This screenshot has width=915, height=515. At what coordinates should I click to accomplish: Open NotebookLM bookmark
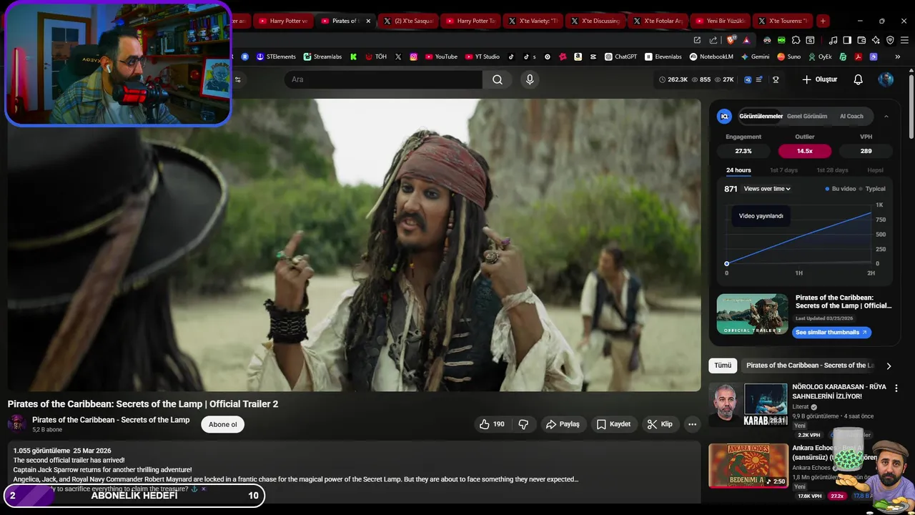pos(712,57)
